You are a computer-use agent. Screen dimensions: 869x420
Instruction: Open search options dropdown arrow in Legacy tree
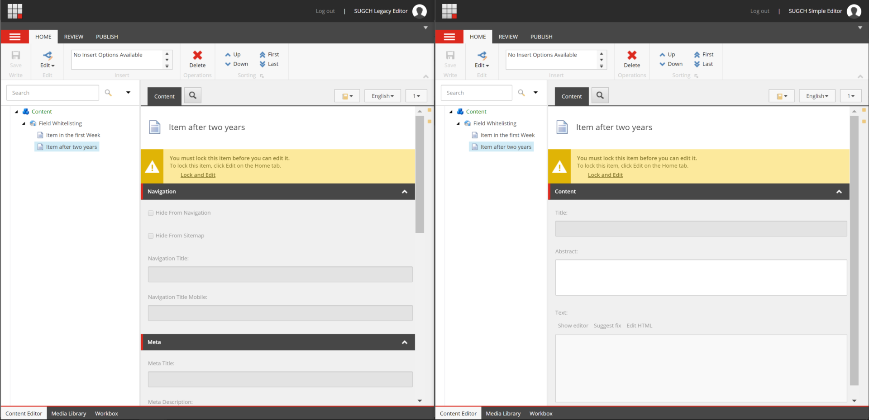(128, 93)
